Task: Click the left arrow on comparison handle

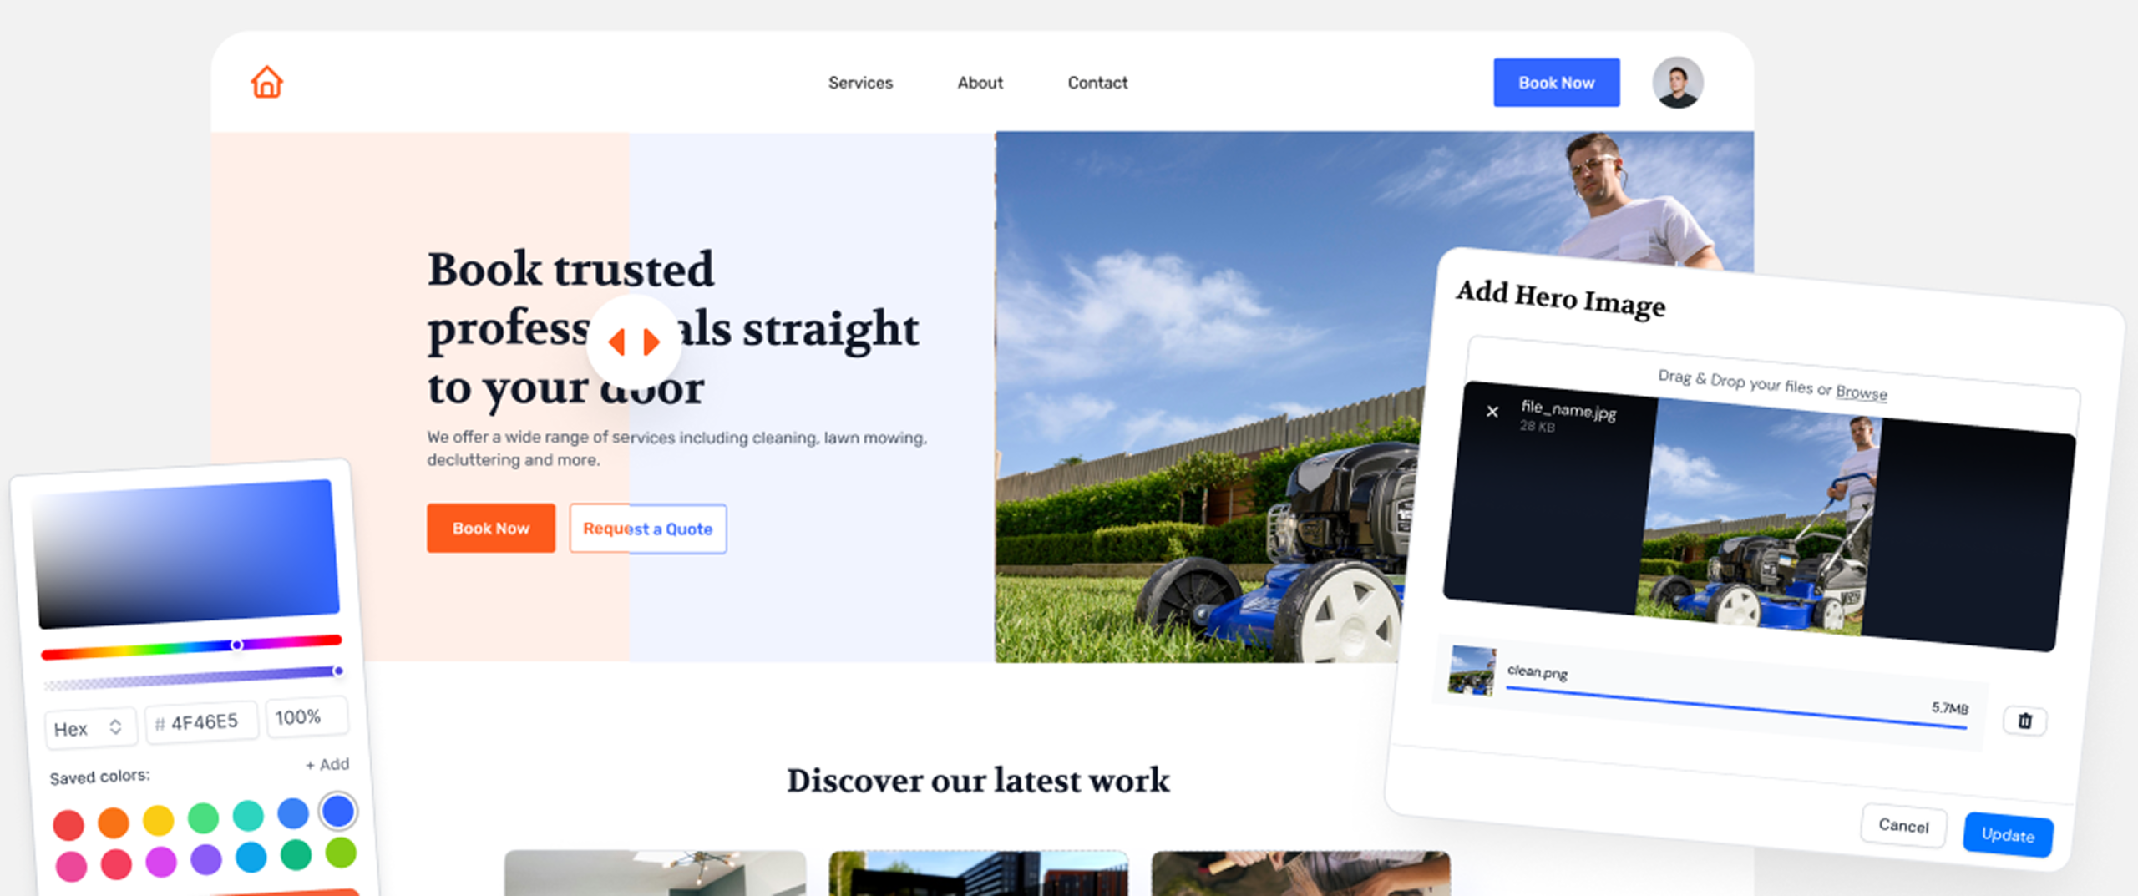Action: [x=617, y=342]
